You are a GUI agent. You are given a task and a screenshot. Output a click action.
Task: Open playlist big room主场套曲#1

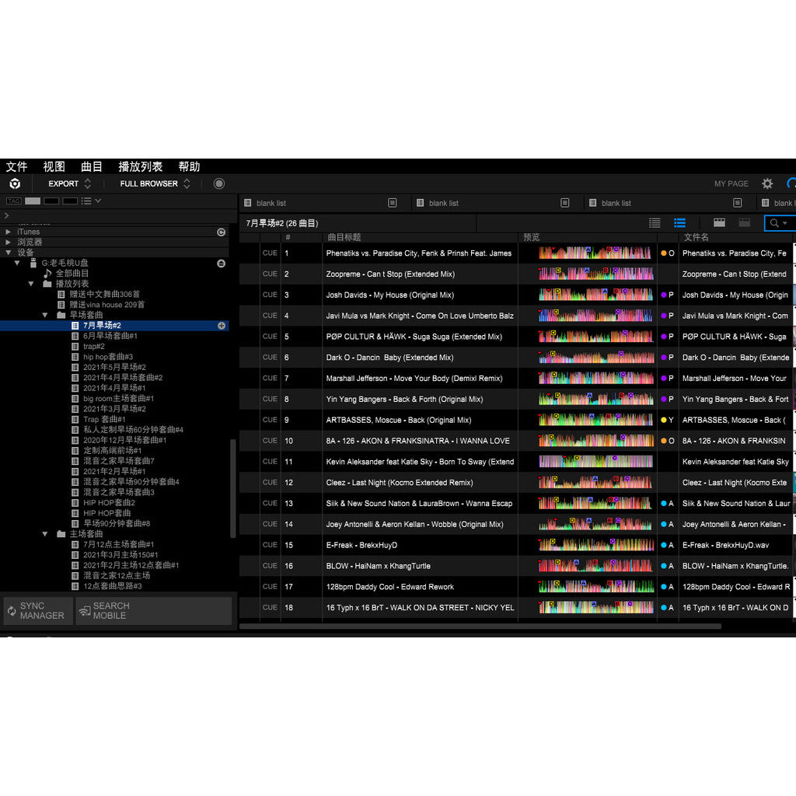118,399
